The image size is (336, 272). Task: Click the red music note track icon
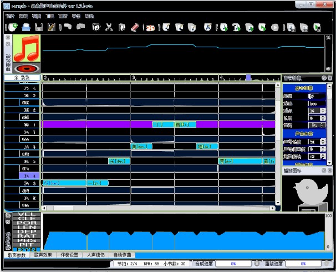coord(27,48)
